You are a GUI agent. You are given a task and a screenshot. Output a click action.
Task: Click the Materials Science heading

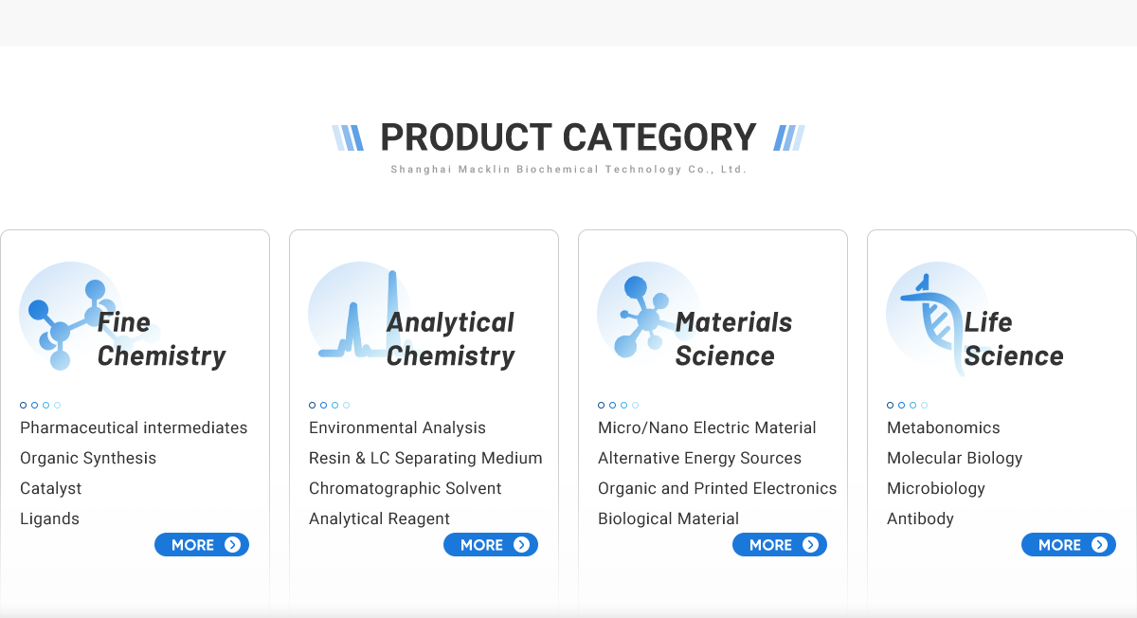coord(733,339)
